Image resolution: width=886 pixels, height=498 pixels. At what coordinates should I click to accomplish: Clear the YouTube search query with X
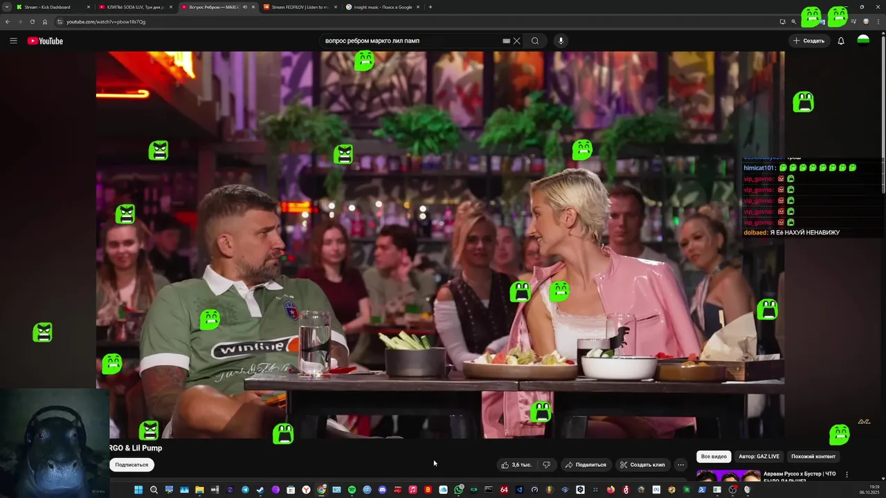tap(516, 41)
